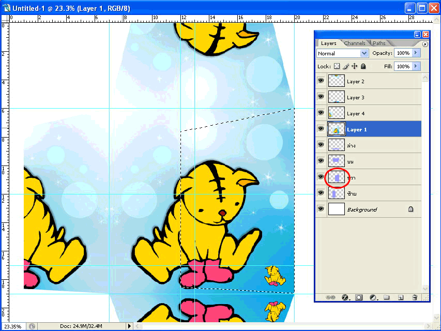The height and width of the screenshot is (331, 441).
Task: Open the Layers panel flyout menu
Action: click(425, 44)
